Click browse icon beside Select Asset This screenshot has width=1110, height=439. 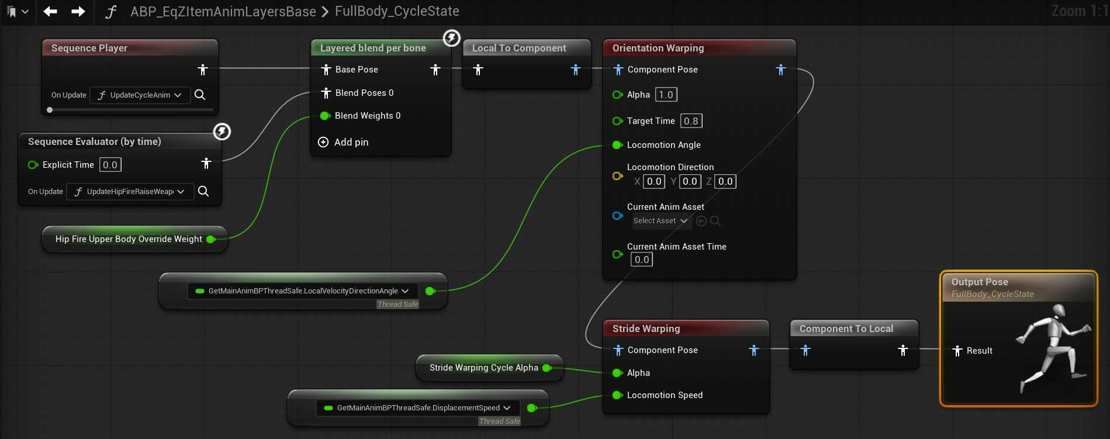point(715,221)
